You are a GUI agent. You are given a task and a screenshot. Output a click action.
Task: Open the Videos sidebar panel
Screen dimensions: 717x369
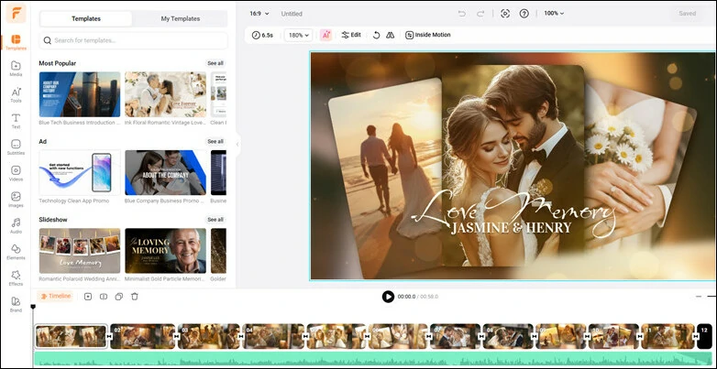point(16,173)
